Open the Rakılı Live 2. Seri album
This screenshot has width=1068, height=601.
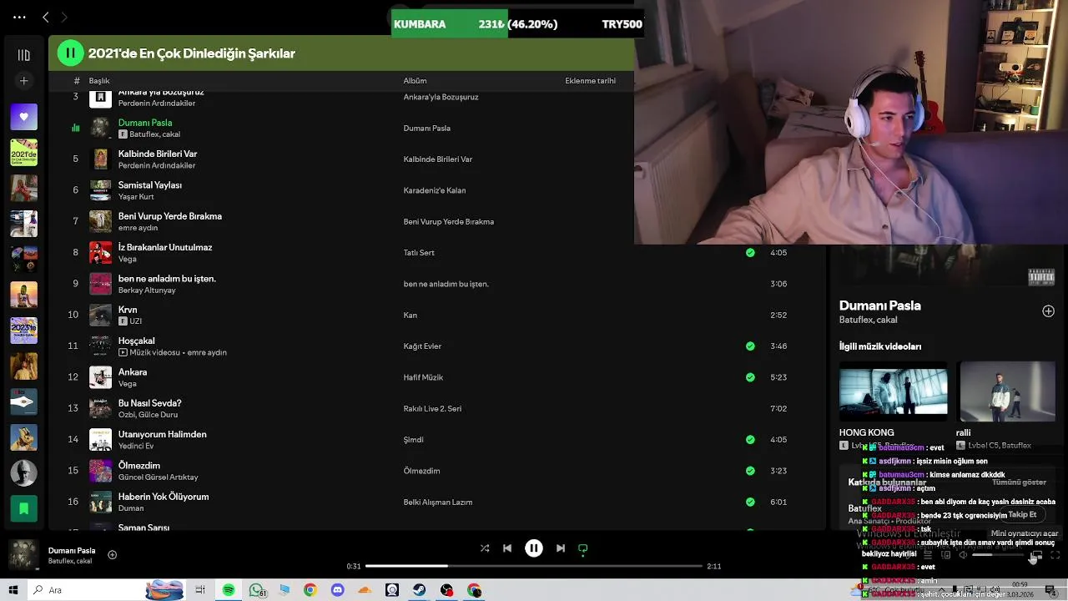pyautogui.click(x=432, y=409)
